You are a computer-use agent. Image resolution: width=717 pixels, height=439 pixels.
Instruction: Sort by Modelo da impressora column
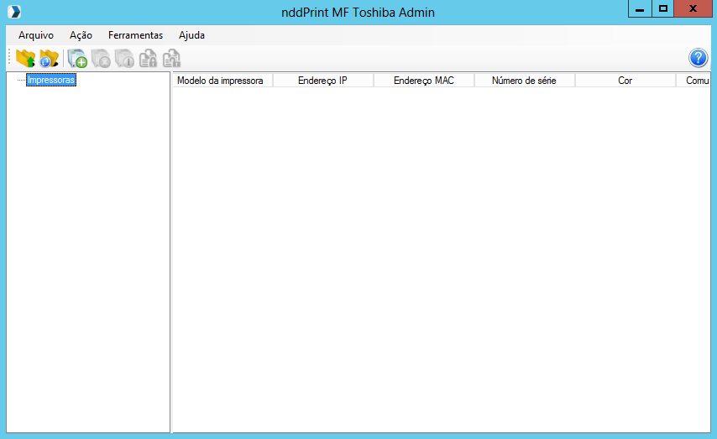click(221, 81)
